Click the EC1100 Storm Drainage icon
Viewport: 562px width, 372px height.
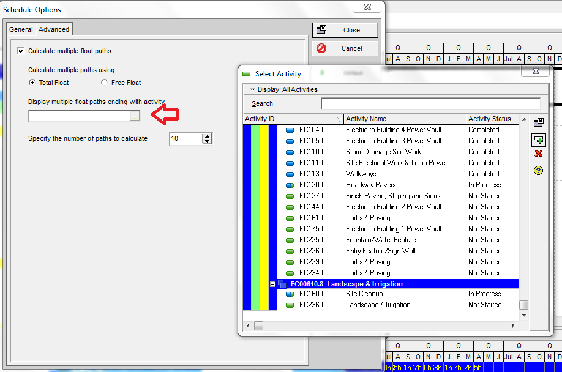[x=290, y=152]
